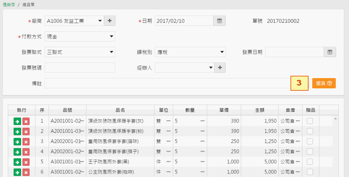Viewport: 349px width, 177px height.
Task: Open item lookup for A2001001-03
Action: coord(82,131)
